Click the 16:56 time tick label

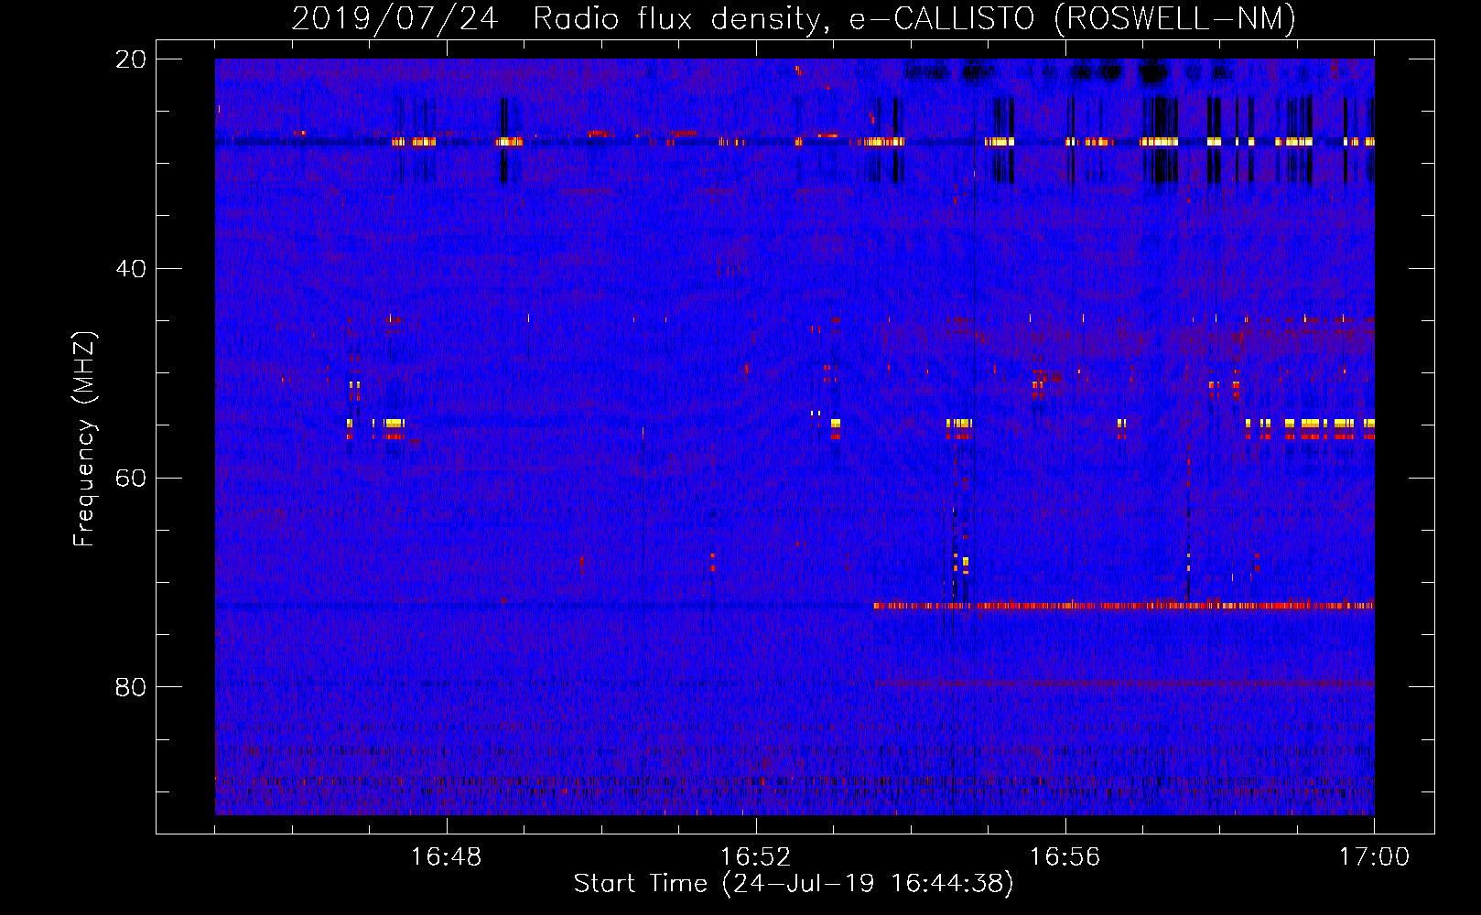pos(1065,857)
